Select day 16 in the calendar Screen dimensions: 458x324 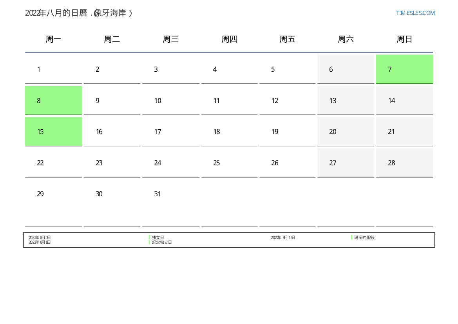(x=112, y=132)
